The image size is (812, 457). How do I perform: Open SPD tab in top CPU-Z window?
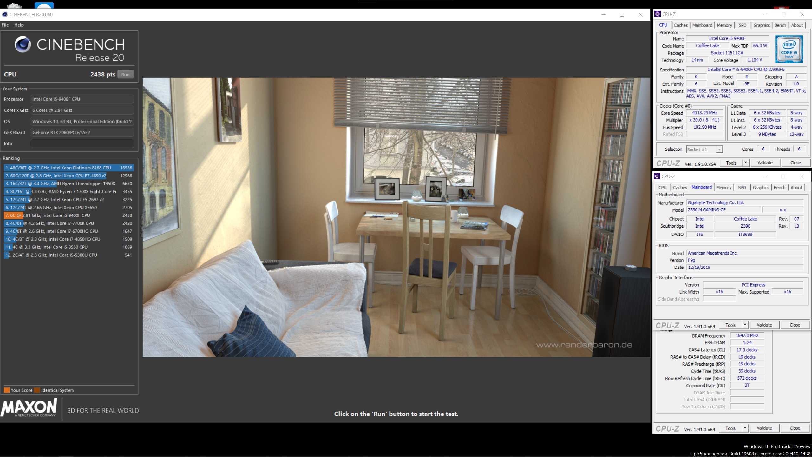click(743, 25)
